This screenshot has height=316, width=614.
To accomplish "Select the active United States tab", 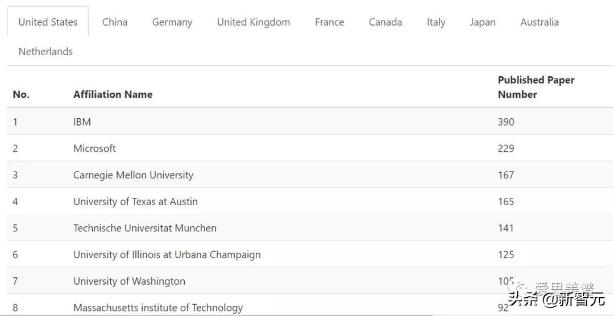I will (x=48, y=22).
